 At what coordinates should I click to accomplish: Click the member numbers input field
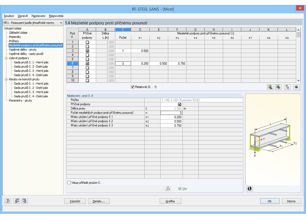(x=115, y=189)
